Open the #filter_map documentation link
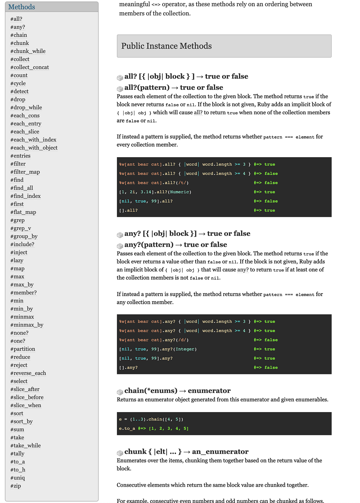Viewport: 360px width, 503px height. (25, 172)
